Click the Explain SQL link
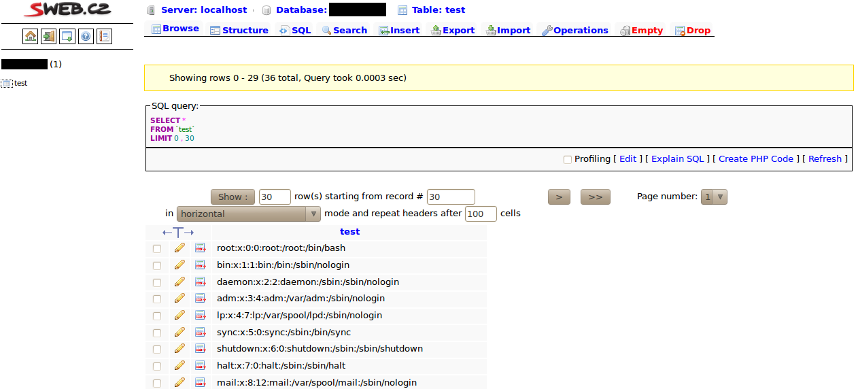The width and height of the screenshot is (858, 389). click(677, 158)
